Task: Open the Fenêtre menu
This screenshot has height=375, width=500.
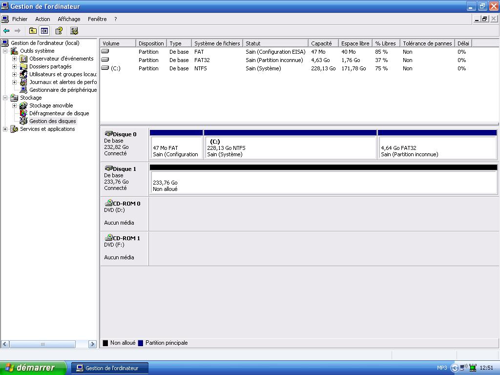Action: coord(97,19)
